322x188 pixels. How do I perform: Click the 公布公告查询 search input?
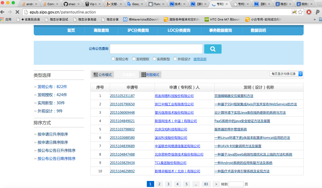point(156,49)
